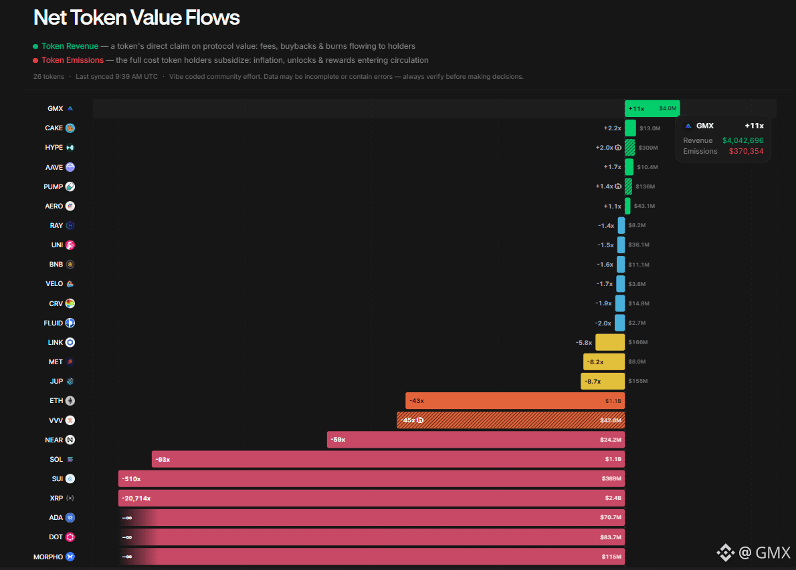Select the DOT $83.7M bar
Viewport: 796px width, 570px height.
pos(372,537)
